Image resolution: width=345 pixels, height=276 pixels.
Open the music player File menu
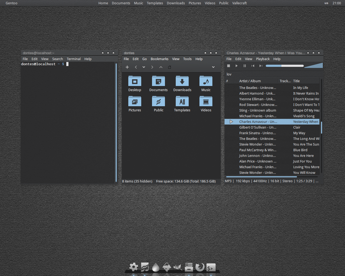(229, 59)
